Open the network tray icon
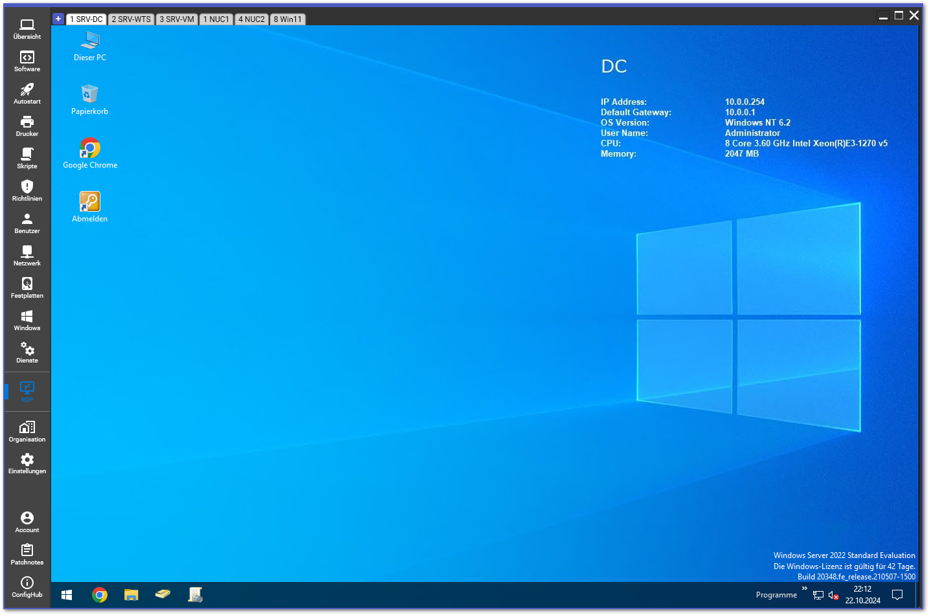 pyautogui.click(x=818, y=596)
